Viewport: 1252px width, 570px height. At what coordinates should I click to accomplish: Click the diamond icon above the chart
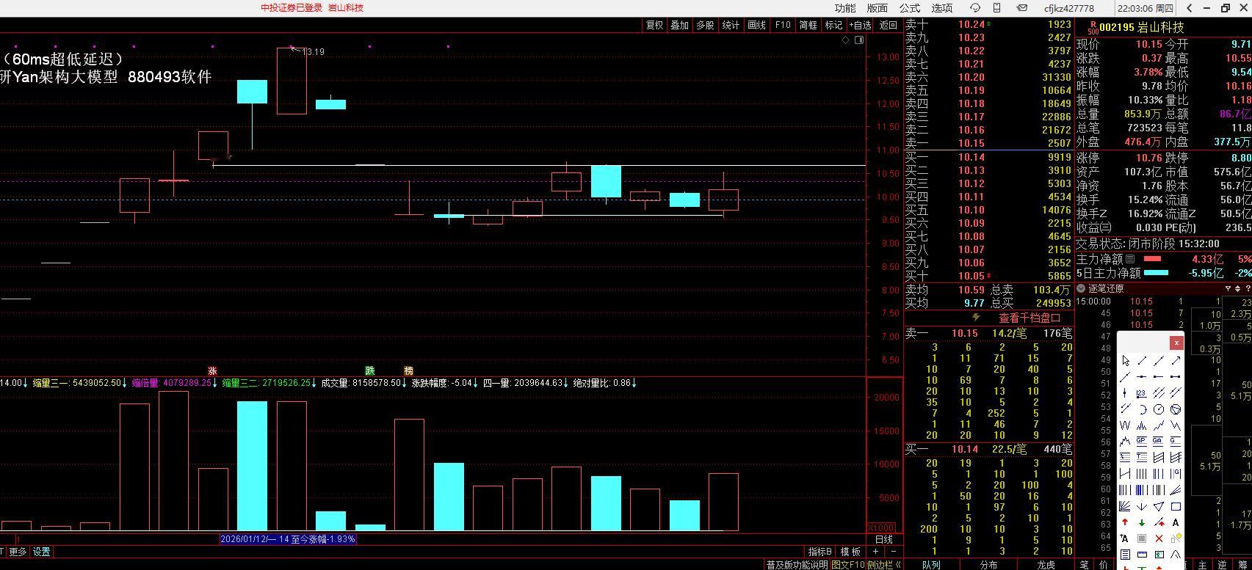point(845,40)
